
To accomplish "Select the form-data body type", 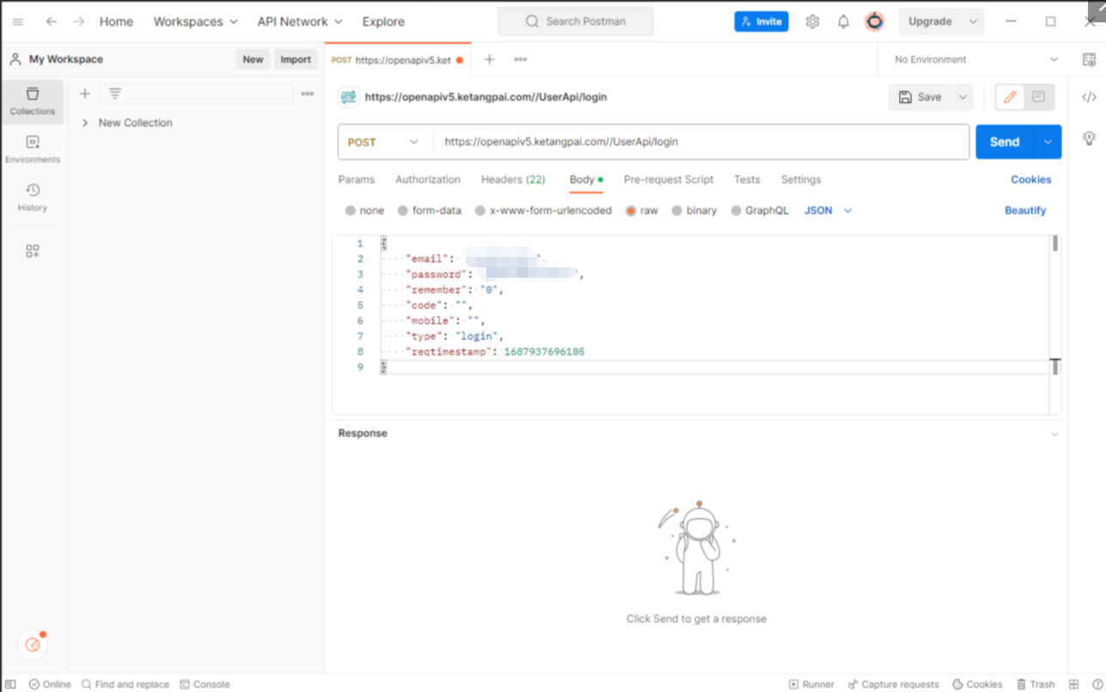I will click(x=403, y=211).
